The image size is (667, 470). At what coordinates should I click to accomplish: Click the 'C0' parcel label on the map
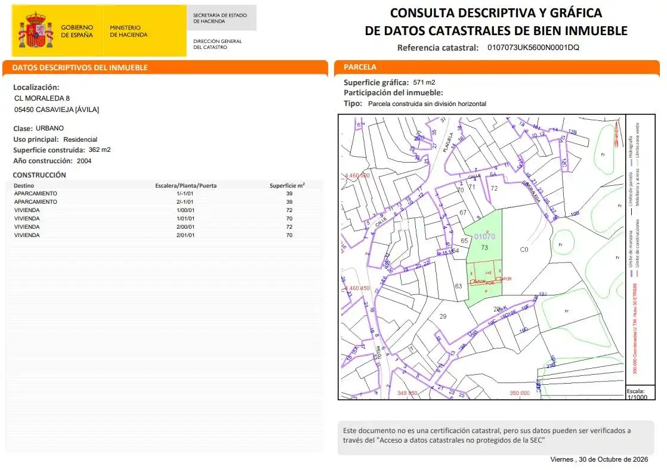524,250
